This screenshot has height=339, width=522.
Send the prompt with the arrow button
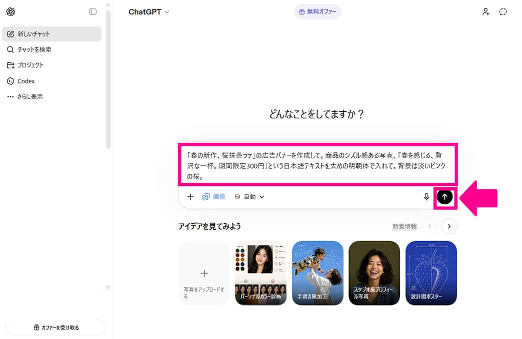click(444, 197)
